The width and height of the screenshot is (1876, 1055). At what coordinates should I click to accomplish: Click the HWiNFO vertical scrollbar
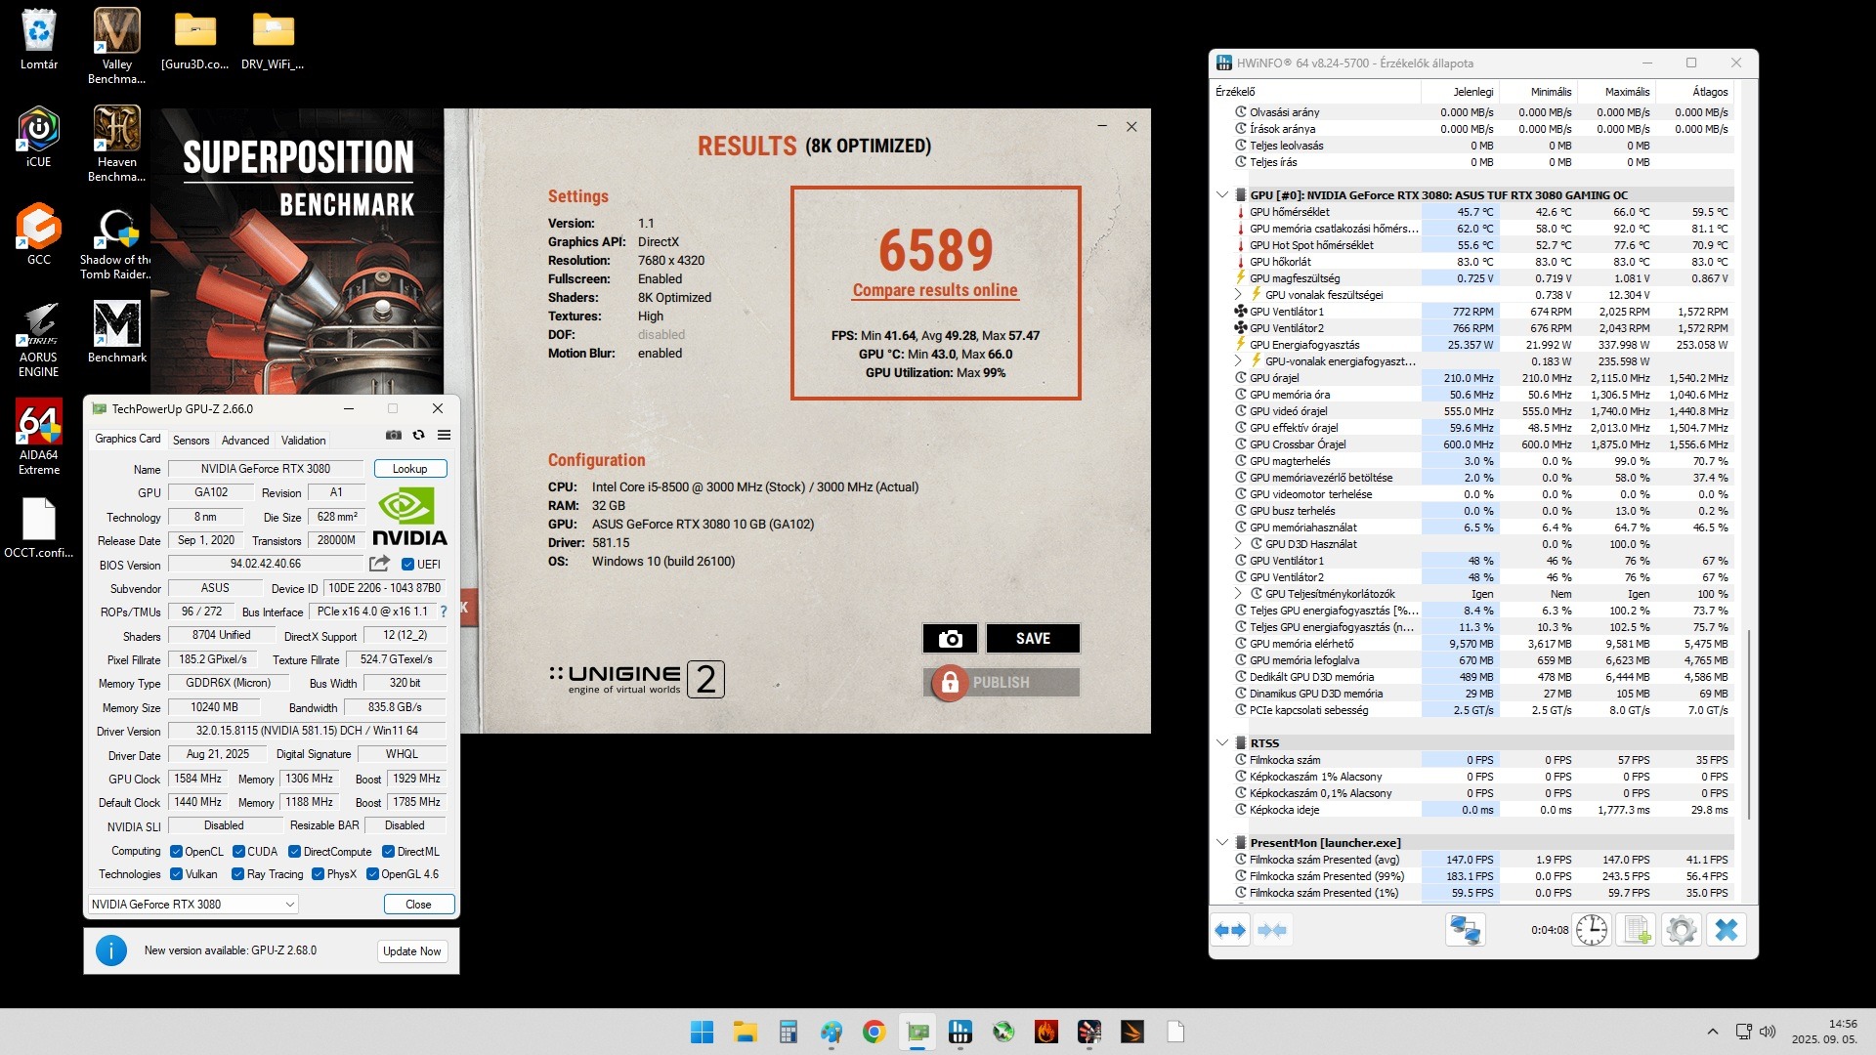[x=1748, y=723]
